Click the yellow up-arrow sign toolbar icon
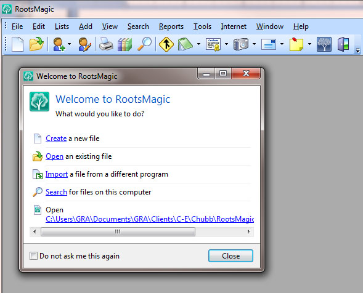The image size is (363, 293). point(166,44)
